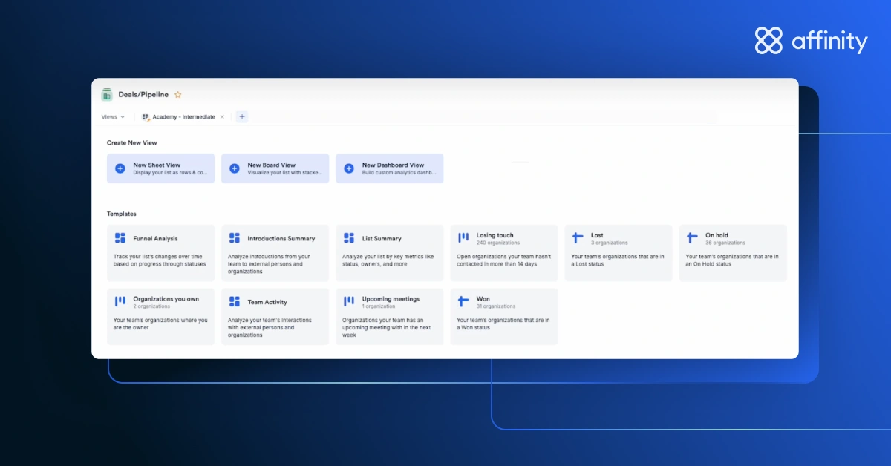This screenshot has width=891, height=466.
Task: Click 'Display your list as rows' description
Action: coord(171,172)
